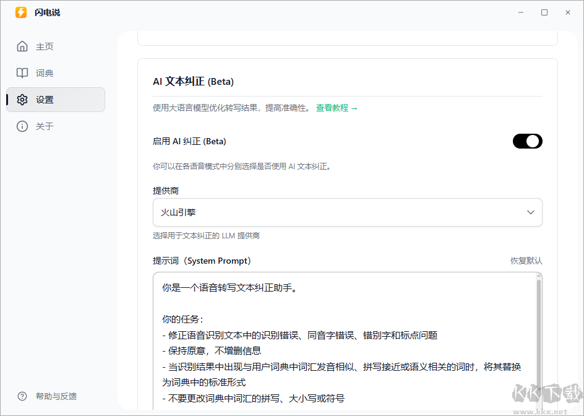Select 关于 in the navigation menu
584x416 pixels.
(x=44, y=126)
